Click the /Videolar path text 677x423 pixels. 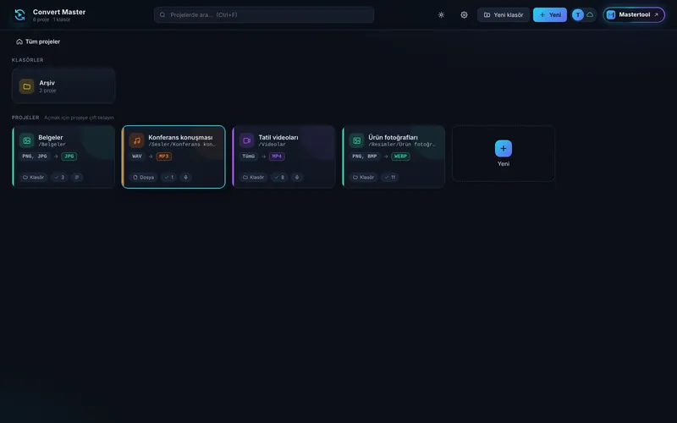pyautogui.click(x=272, y=145)
